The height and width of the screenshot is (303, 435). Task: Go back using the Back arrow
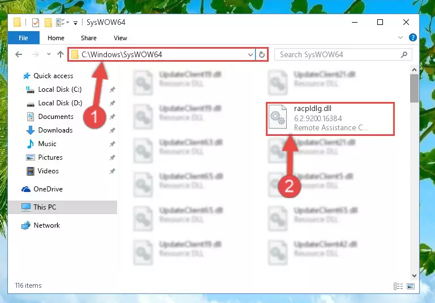pyautogui.click(x=19, y=54)
